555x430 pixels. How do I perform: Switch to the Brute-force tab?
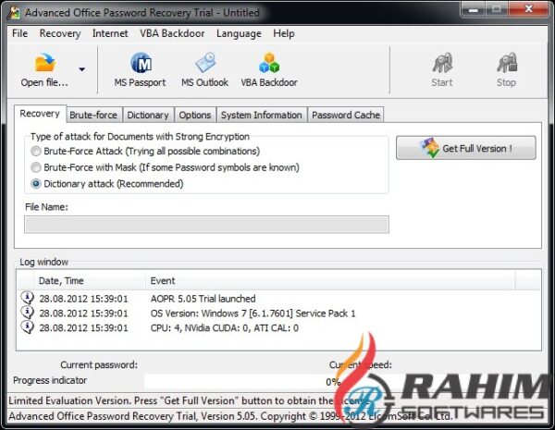(93, 115)
